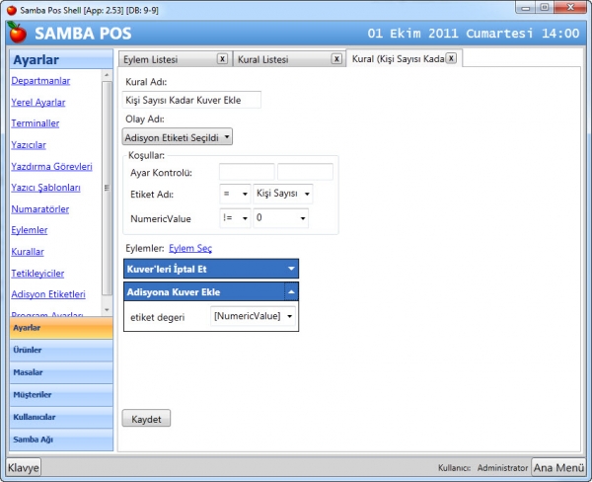Screen dimensions: 592x482
Task: Open the Departmanlar settings link
Action: click(x=40, y=81)
